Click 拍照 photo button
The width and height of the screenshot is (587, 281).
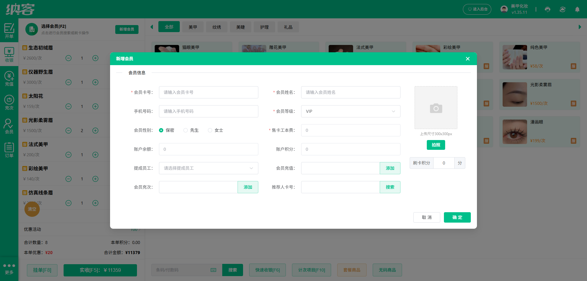point(436,145)
